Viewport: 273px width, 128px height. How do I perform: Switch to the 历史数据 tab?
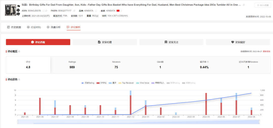coord(14,27)
